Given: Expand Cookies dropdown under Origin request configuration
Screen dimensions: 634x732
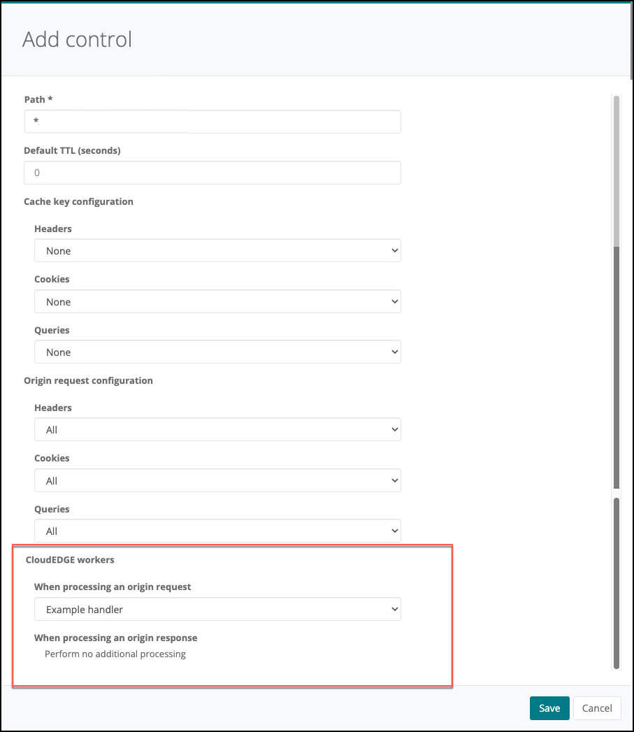Looking at the screenshot, I should pos(217,481).
